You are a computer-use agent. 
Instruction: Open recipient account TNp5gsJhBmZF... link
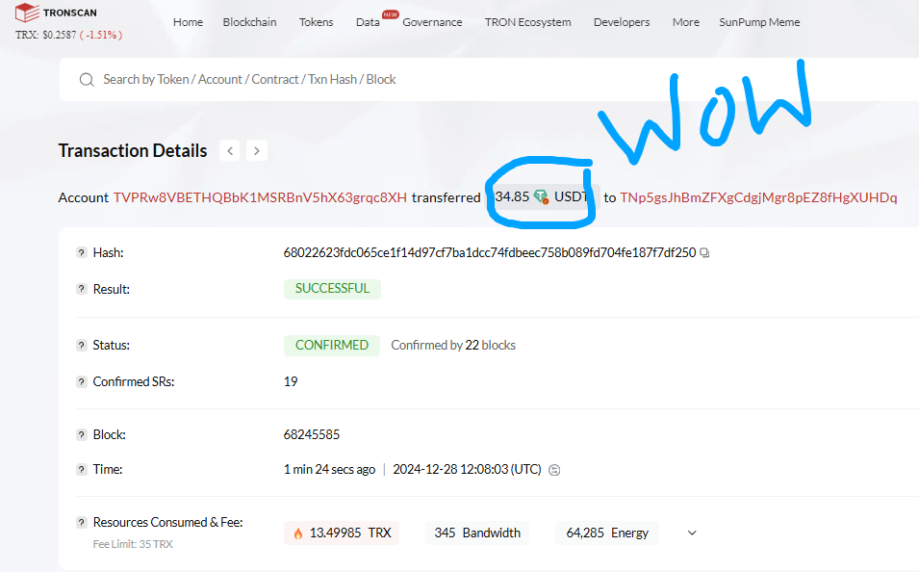pos(758,197)
